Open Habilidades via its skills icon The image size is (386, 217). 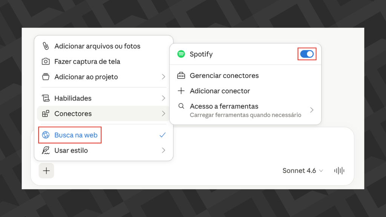coord(46,98)
